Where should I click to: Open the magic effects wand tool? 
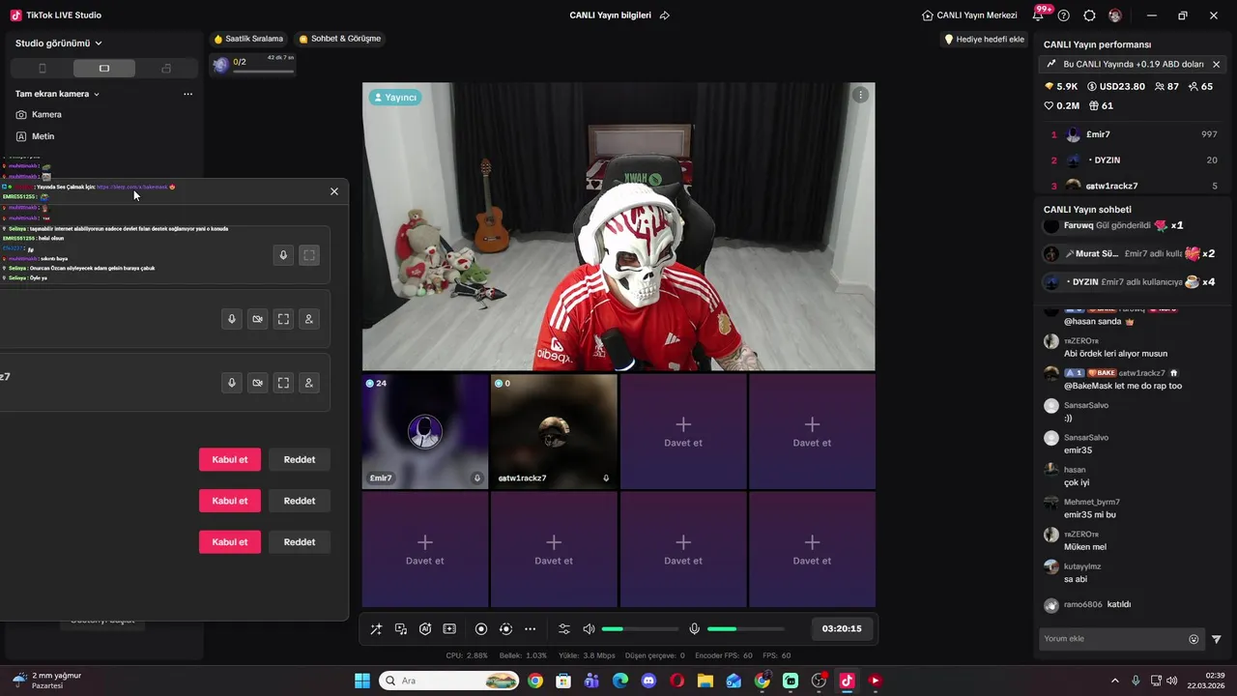click(376, 629)
